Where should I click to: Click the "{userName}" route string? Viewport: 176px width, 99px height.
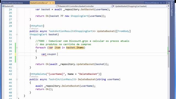(56, 74)
